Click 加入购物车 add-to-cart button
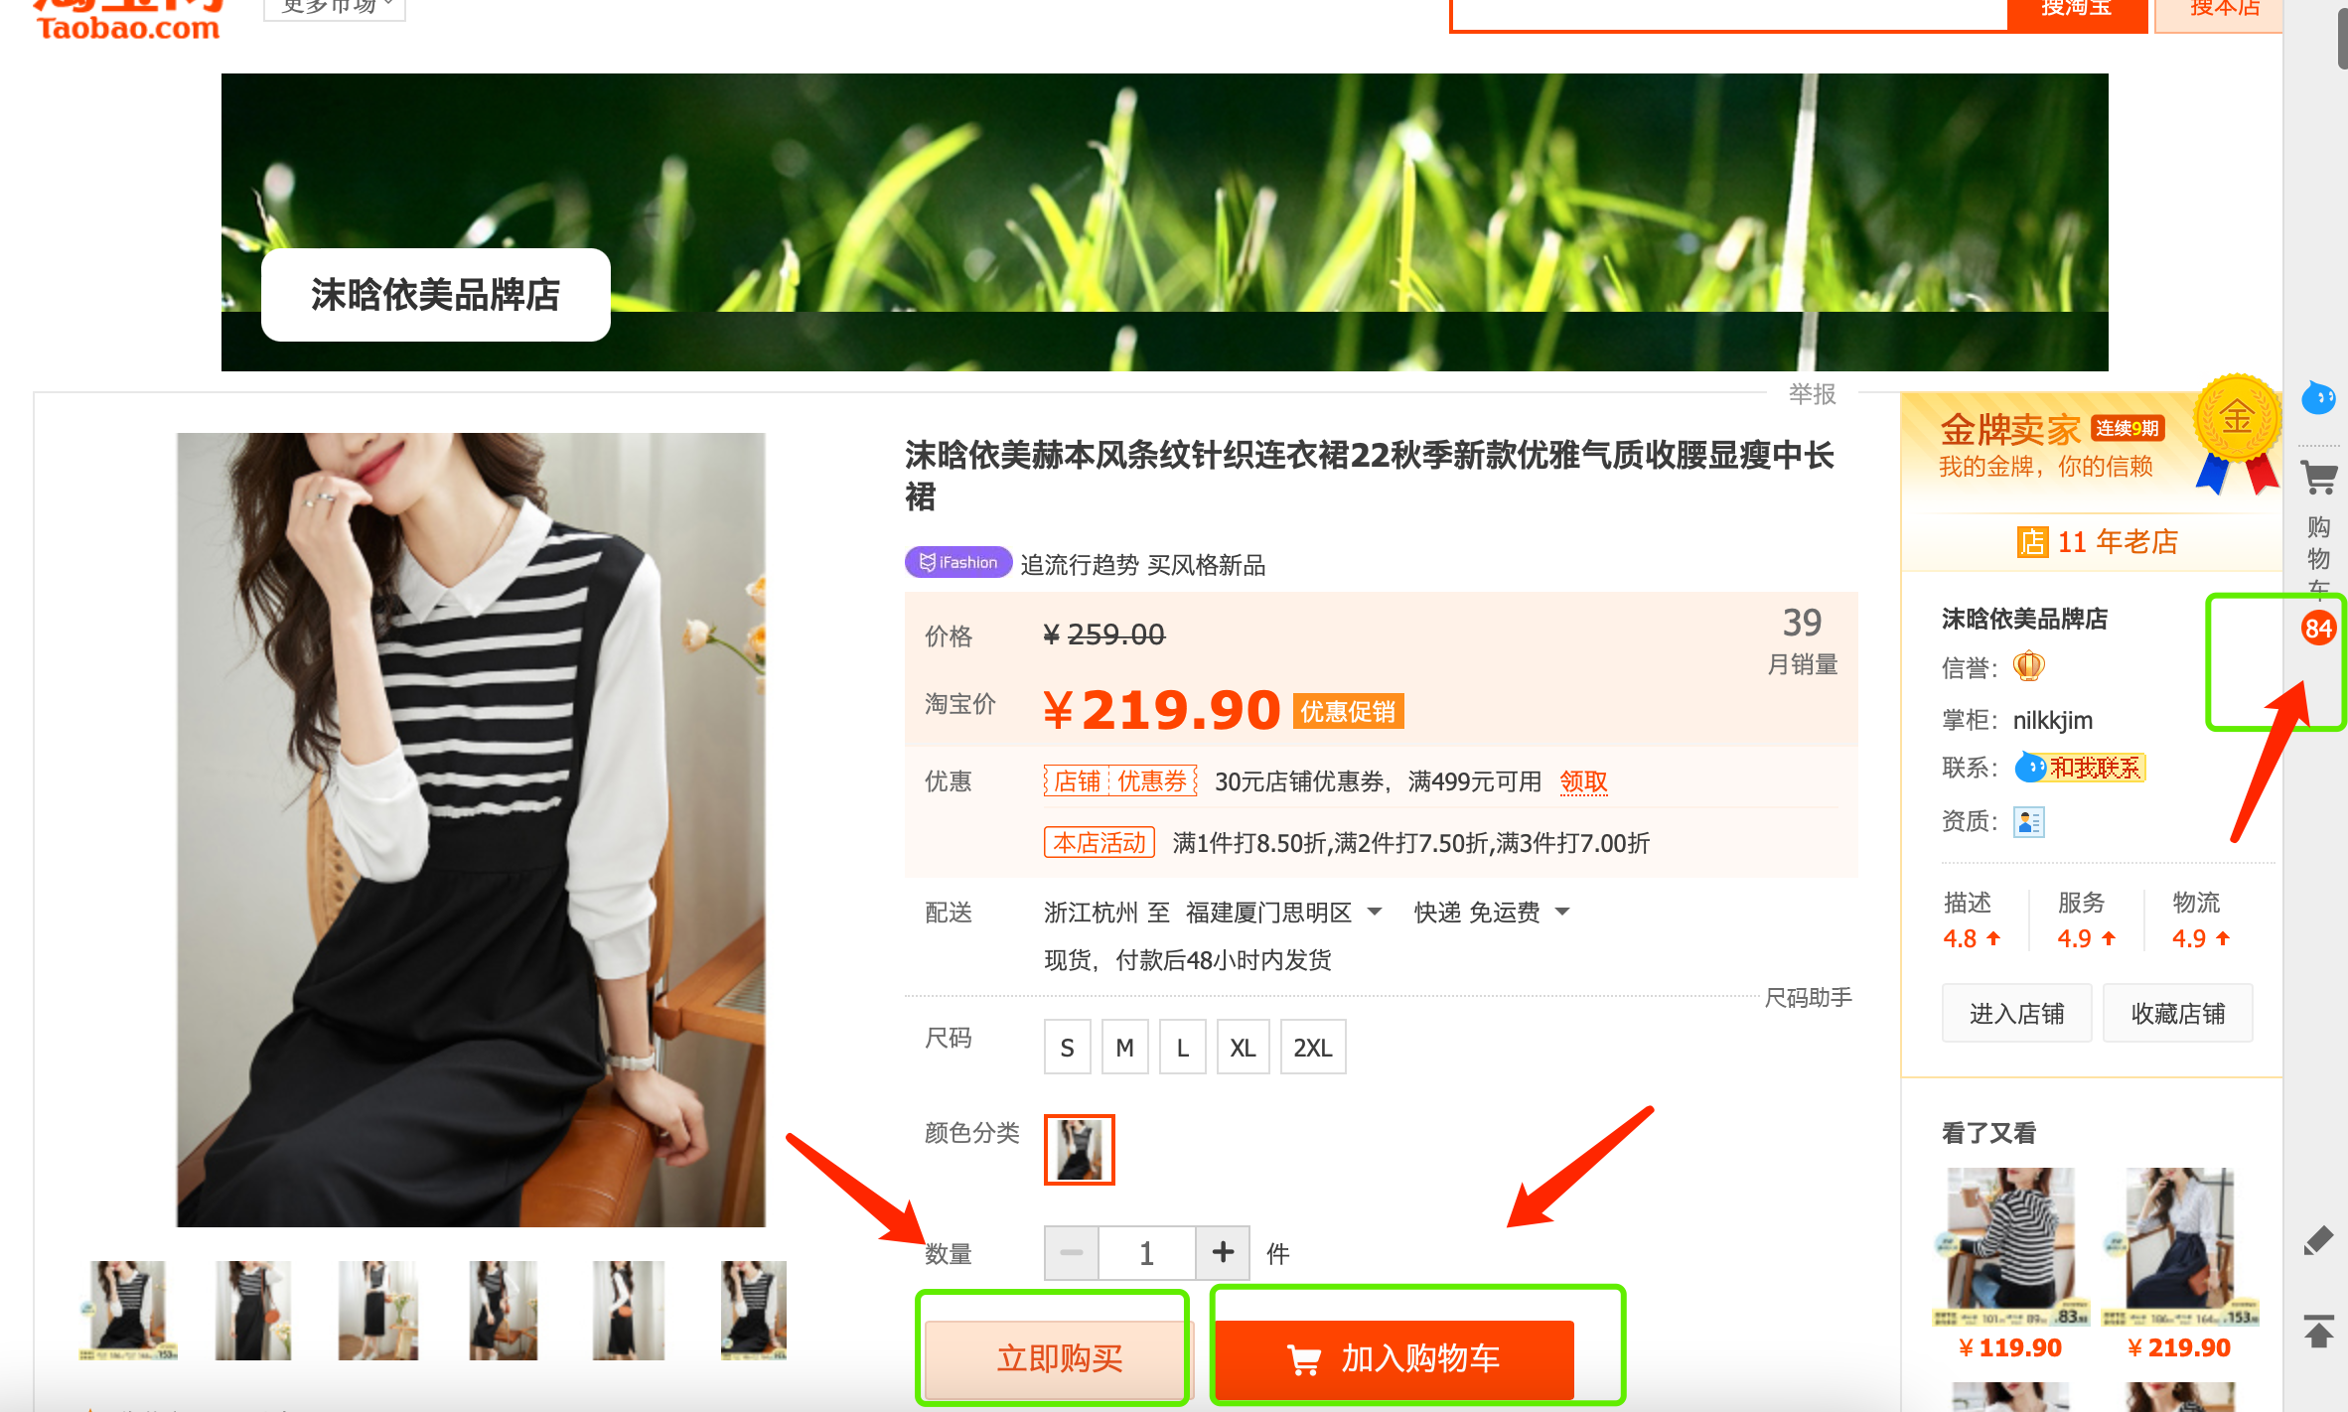Viewport: 2348px width, 1412px height. click(1394, 1358)
